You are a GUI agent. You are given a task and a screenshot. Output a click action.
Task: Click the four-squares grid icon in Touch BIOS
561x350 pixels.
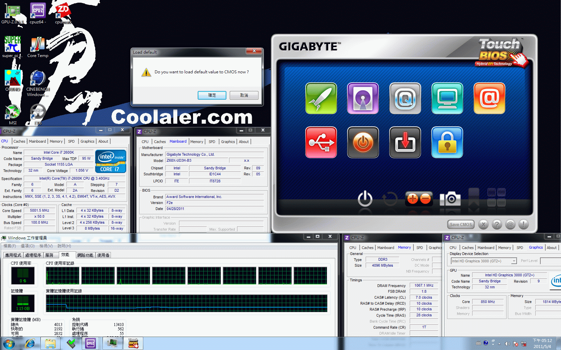point(496,197)
